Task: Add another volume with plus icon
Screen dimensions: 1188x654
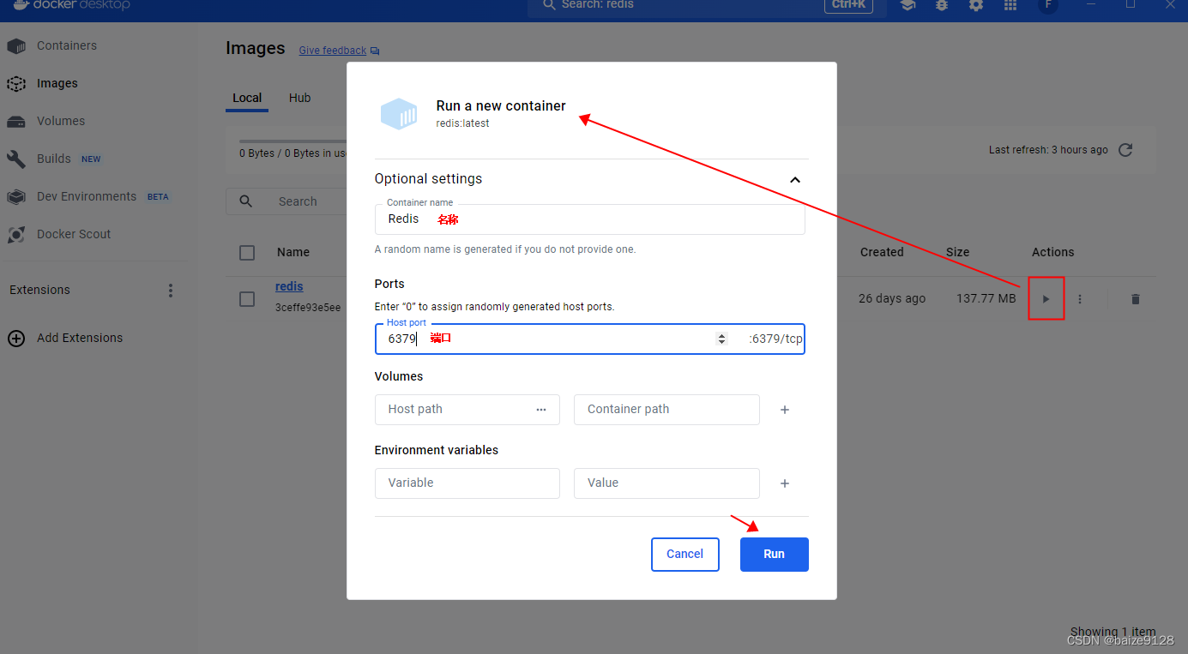Action: tap(785, 410)
